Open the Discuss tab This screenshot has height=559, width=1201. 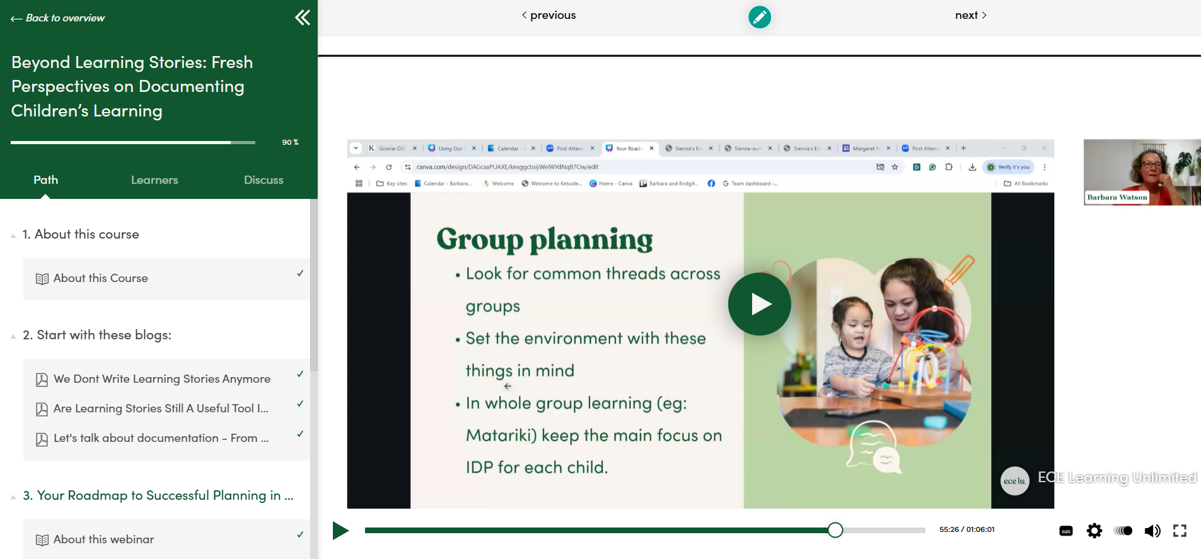(264, 180)
